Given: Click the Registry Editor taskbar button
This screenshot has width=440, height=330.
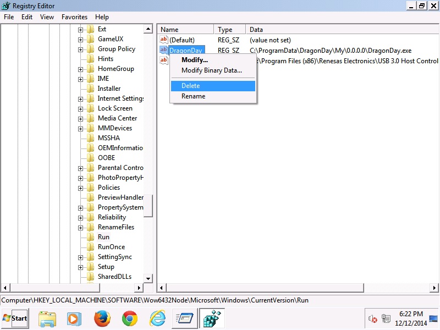Looking at the screenshot, I should coord(212,318).
